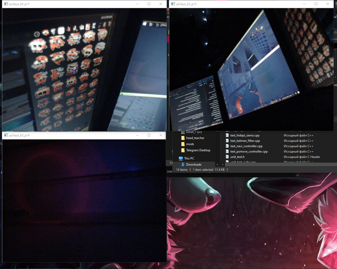Open the Downloads folder in sidebar
337x269 pixels.
194,165
